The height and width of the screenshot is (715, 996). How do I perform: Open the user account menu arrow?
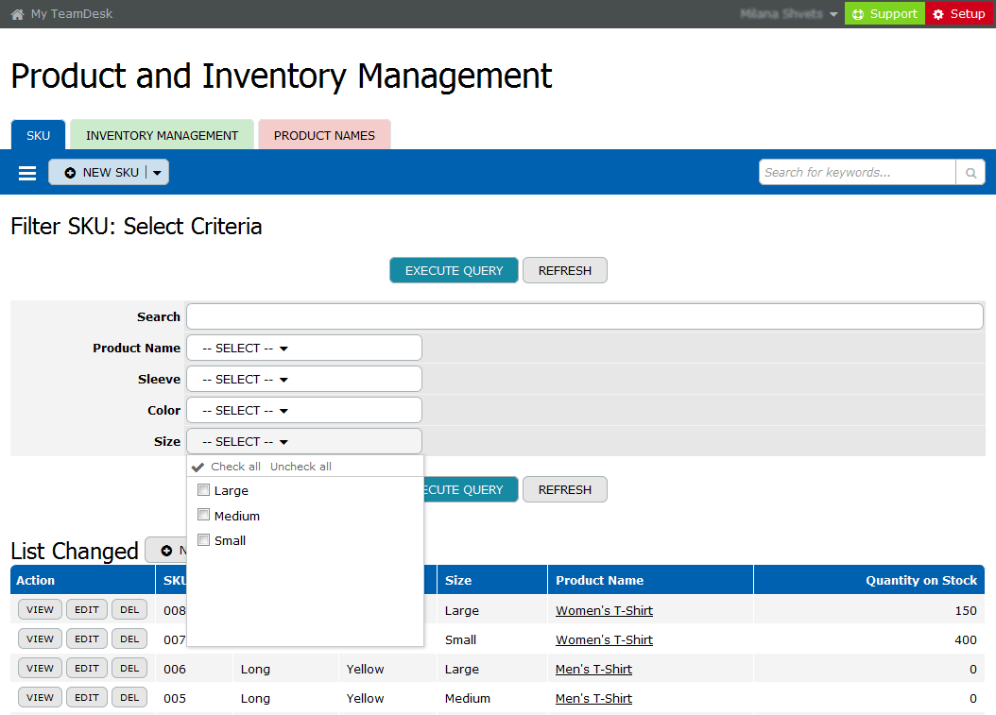point(833,15)
